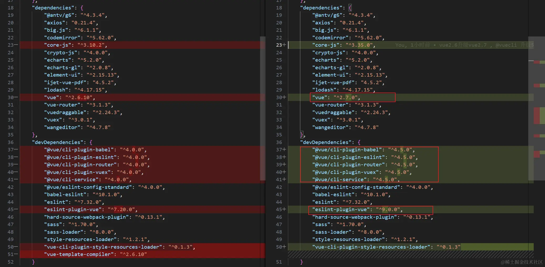This screenshot has width=545, height=267.
Task: Click the @稀土掘金技术社区 watermark text
Action: tap(521, 262)
